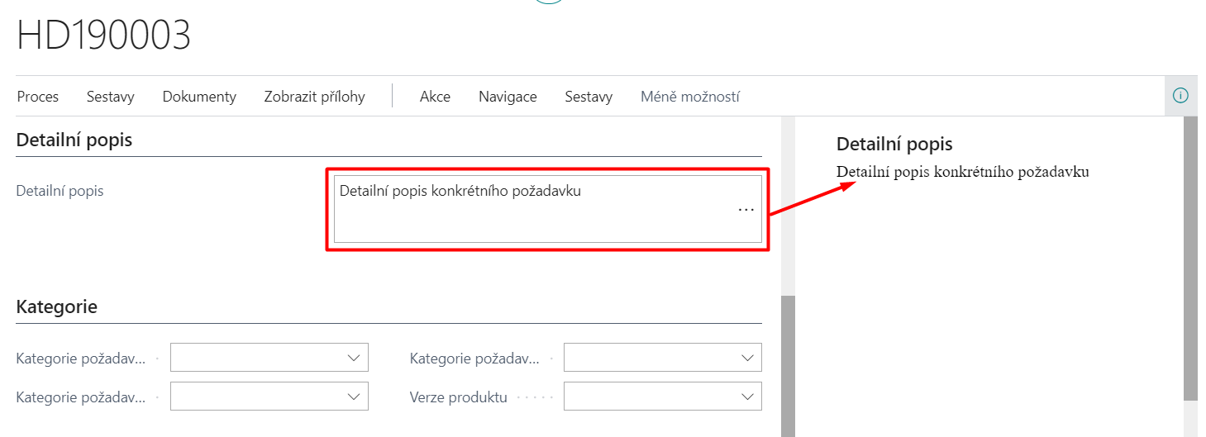Open the Navigace menu
This screenshot has width=1206, height=437.
click(x=508, y=97)
